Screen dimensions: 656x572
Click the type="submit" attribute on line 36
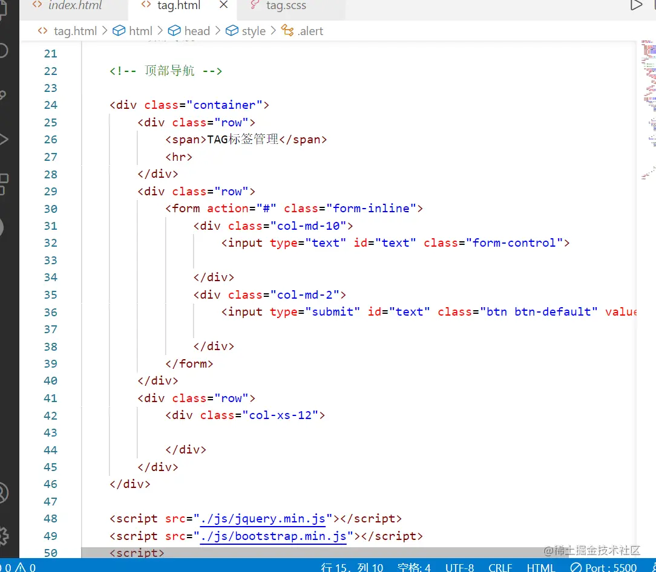click(315, 312)
